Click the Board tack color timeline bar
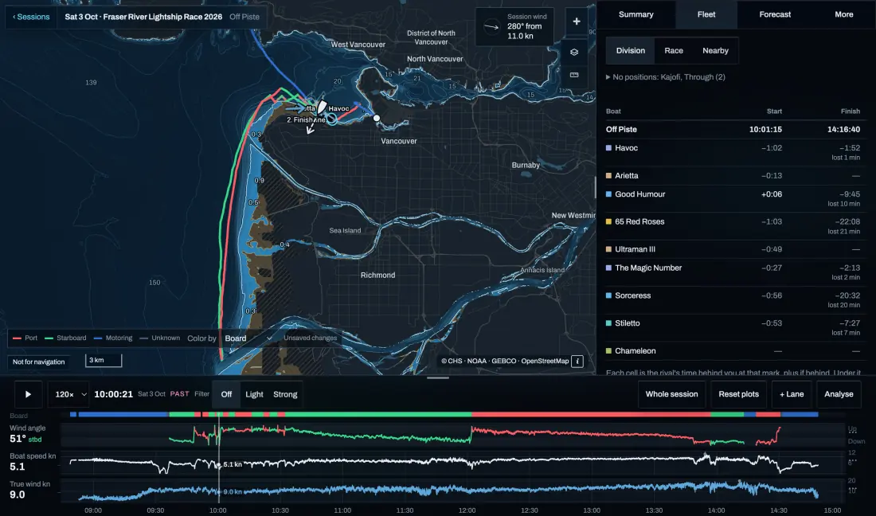 pyautogui.click(x=444, y=414)
